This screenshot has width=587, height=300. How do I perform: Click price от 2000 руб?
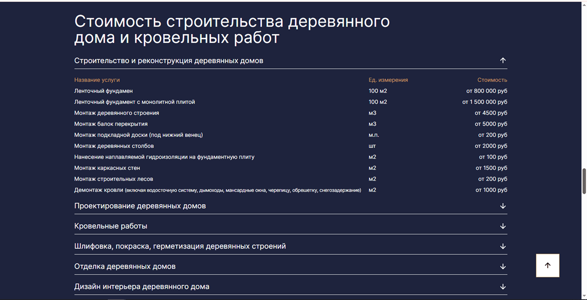491,146
